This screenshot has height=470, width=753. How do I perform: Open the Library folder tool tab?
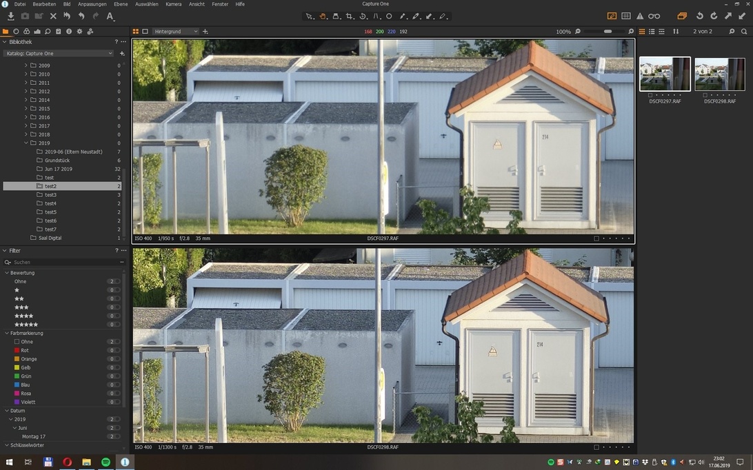[6, 32]
